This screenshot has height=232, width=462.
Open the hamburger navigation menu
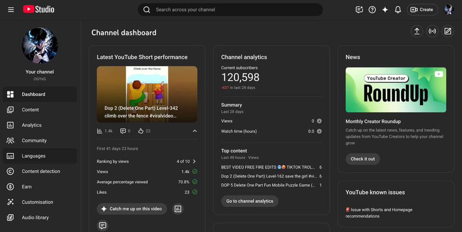(x=11, y=10)
